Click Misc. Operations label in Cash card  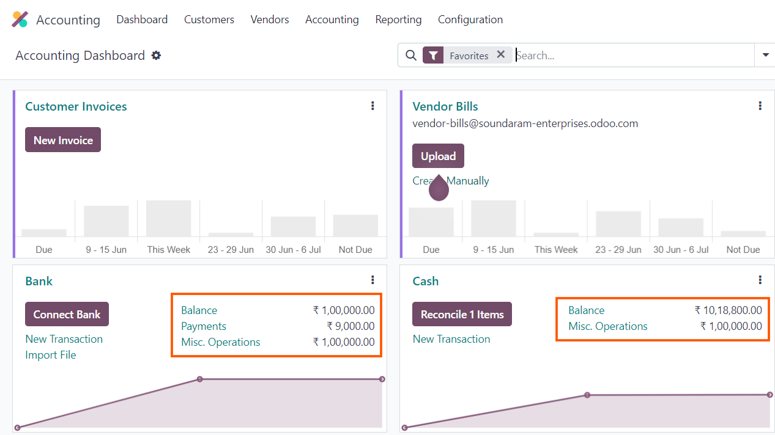pos(608,326)
